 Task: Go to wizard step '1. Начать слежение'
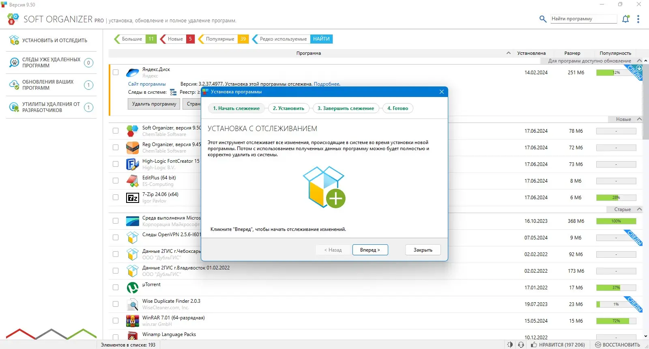(x=236, y=108)
